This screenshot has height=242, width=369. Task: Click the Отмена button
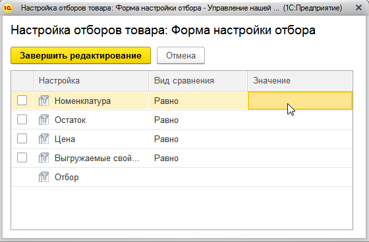coord(181,55)
